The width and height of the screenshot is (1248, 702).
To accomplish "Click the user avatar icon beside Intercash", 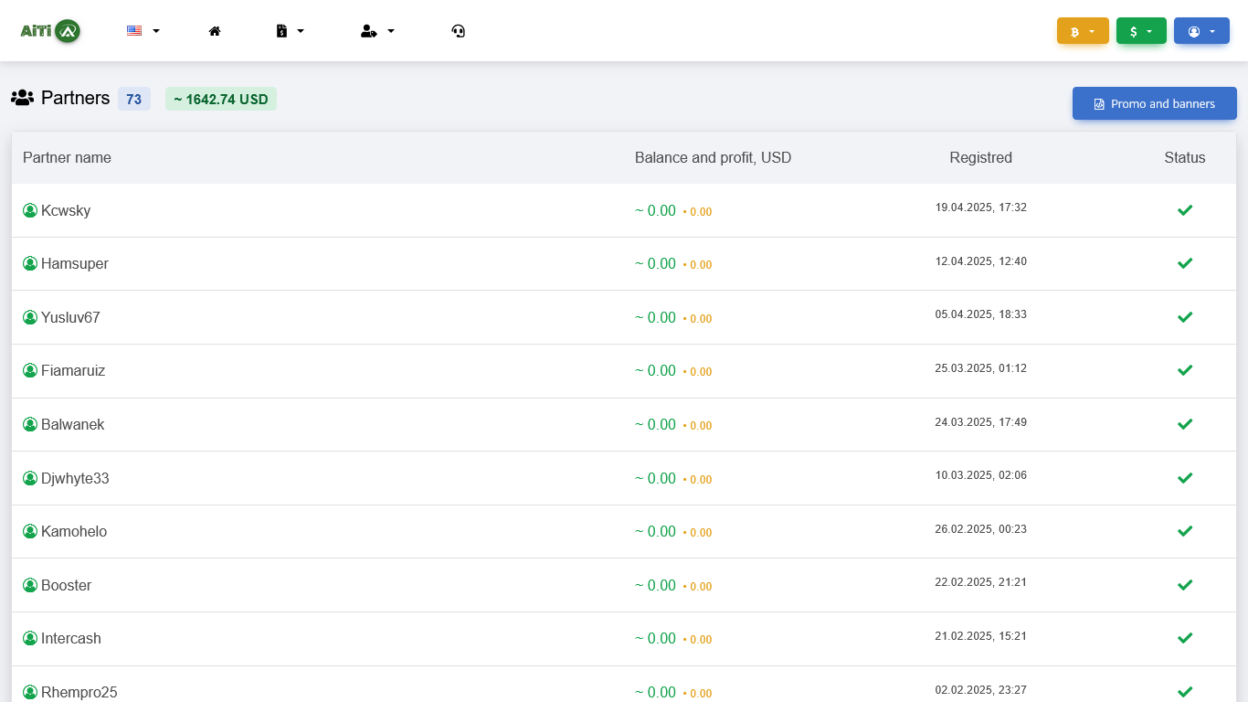I will click(30, 638).
